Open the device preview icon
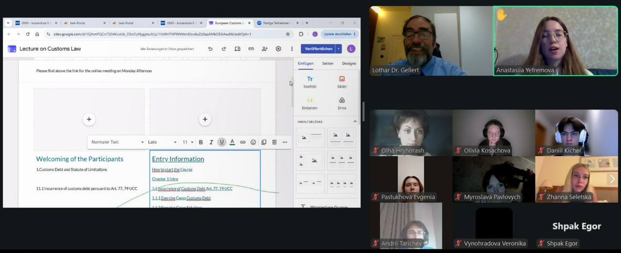The height and width of the screenshot is (253, 621). (237, 48)
